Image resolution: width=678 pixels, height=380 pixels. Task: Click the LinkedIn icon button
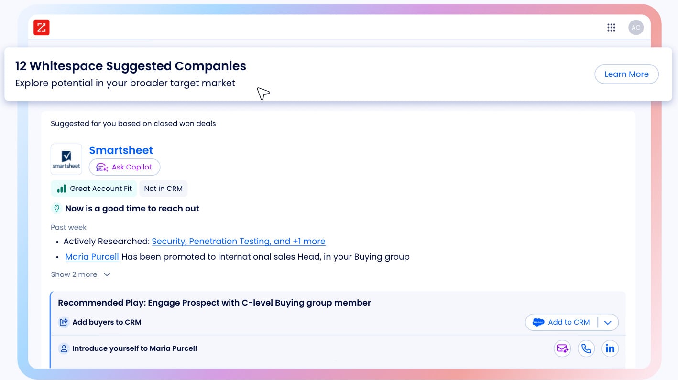pyautogui.click(x=610, y=348)
